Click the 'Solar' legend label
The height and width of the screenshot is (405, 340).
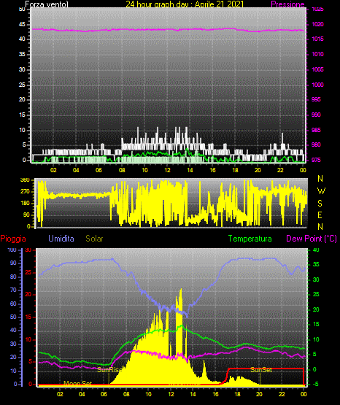pos(95,239)
